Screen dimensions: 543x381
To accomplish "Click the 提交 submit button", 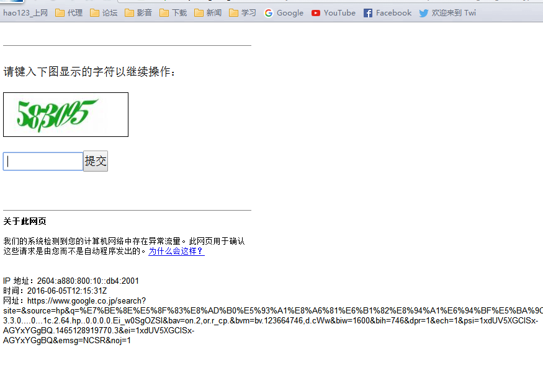I will point(95,160).
